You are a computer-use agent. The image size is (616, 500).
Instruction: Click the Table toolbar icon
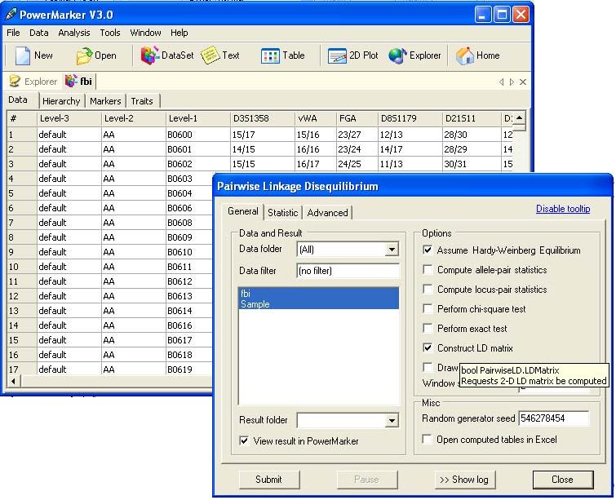pyautogui.click(x=270, y=55)
